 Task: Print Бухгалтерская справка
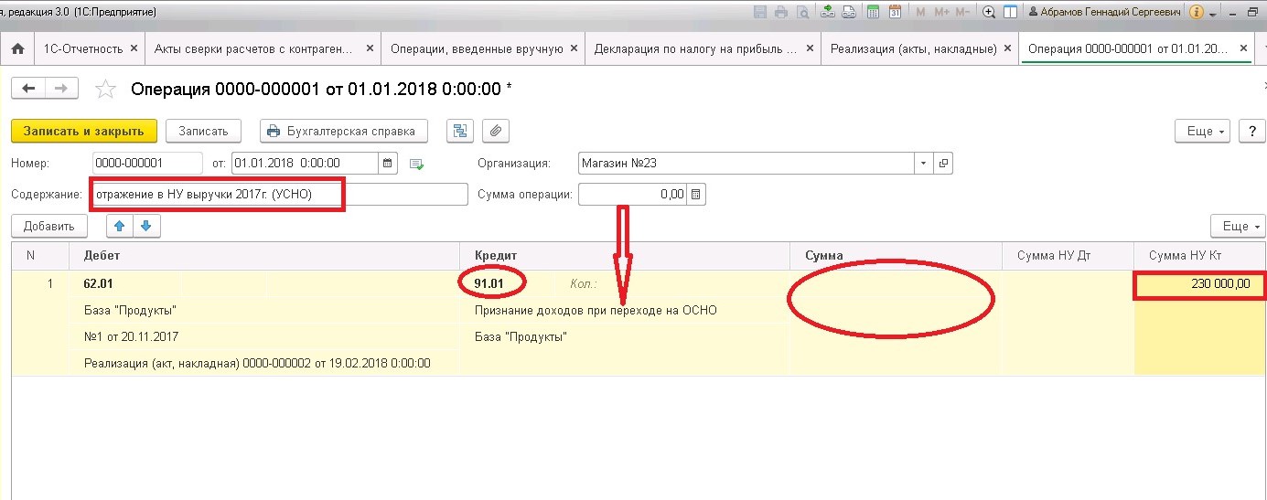click(x=343, y=131)
